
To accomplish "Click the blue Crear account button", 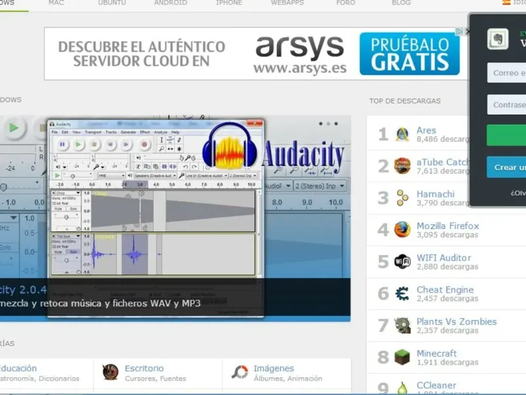I will pyautogui.click(x=506, y=167).
